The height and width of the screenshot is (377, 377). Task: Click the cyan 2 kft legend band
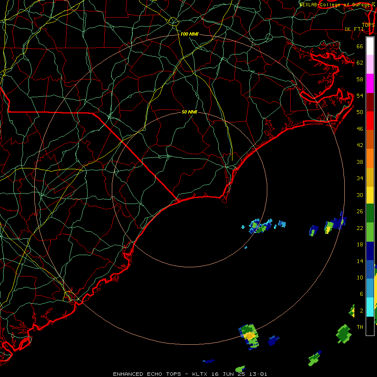click(370, 307)
